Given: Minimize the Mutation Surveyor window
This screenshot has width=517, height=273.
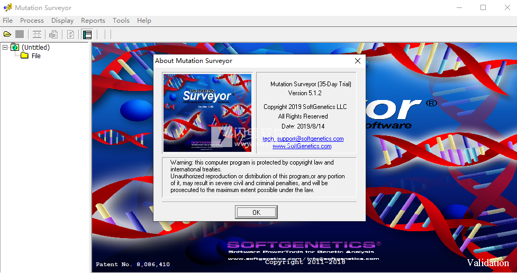Looking at the screenshot, I should (x=459, y=7).
